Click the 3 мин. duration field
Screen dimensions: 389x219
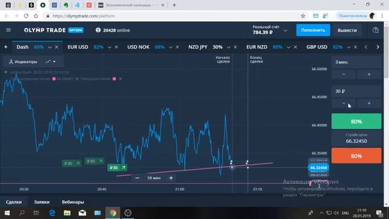356,62
